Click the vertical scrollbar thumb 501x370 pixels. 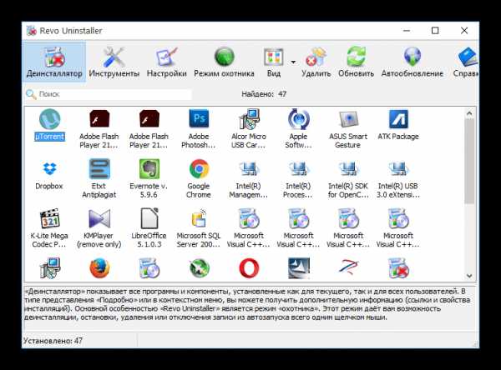tap(469, 162)
